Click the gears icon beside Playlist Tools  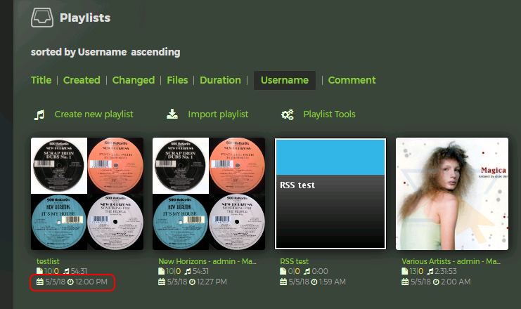(x=287, y=114)
